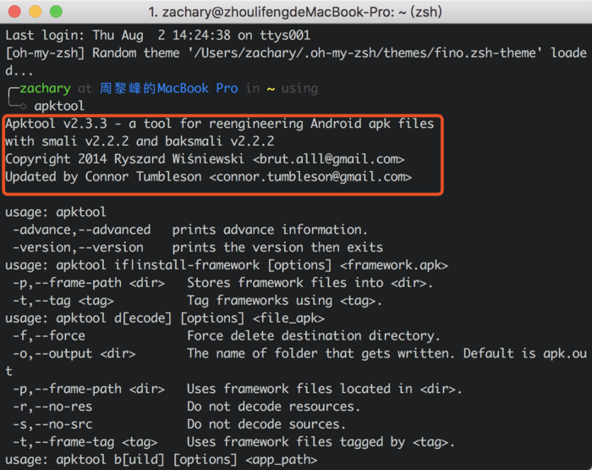Click the '-o,--output <dir>' option text

click(74, 353)
